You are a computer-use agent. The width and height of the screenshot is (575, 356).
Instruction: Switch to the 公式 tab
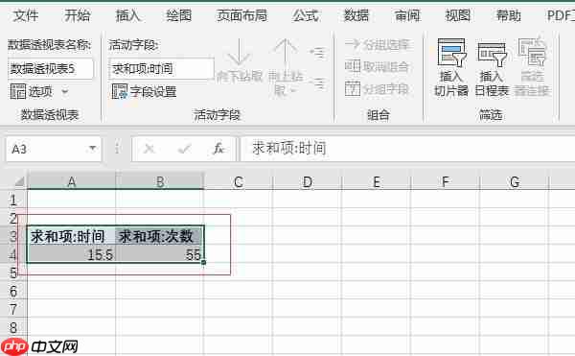306,15
